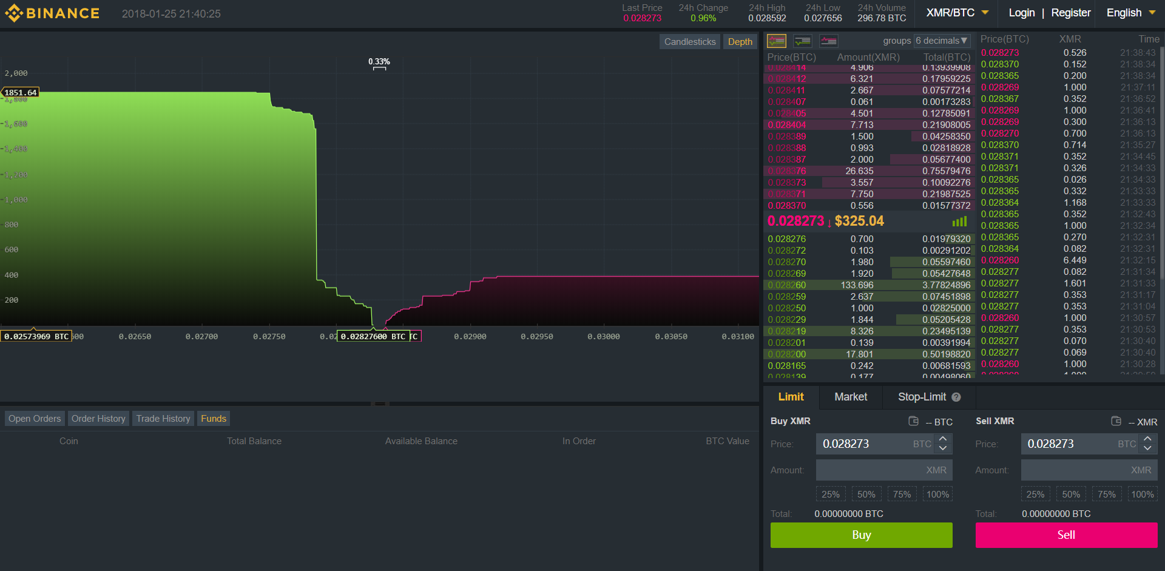Viewport: 1165px width, 571px height.
Task: Click the Total Balance column header
Action: tap(254, 441)
